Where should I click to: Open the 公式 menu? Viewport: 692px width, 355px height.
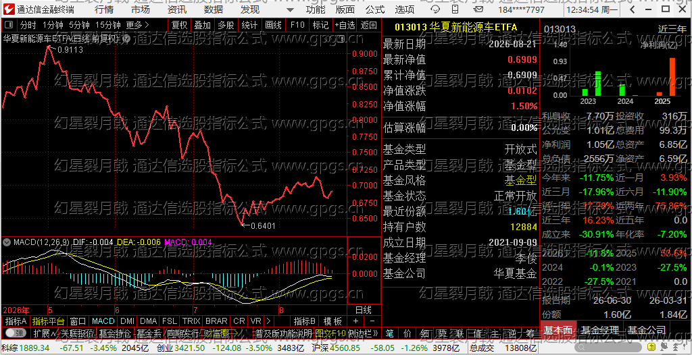(x=375, y=9)
